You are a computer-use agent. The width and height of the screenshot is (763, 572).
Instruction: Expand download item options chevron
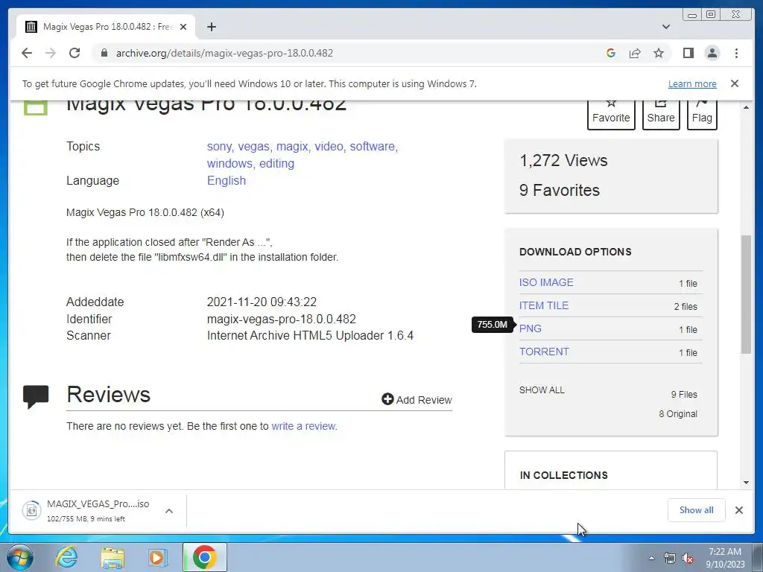(x=169, y=511)
